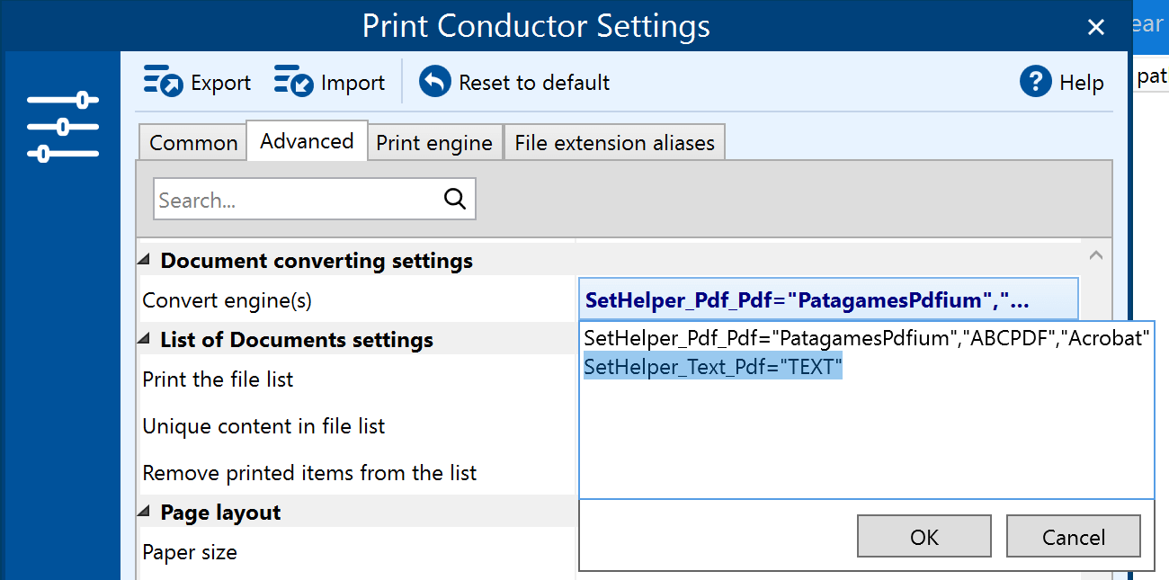Cancel the convert engine editing popup
The height and width of the screenshot is (580, 1169).
(1073, 537)
